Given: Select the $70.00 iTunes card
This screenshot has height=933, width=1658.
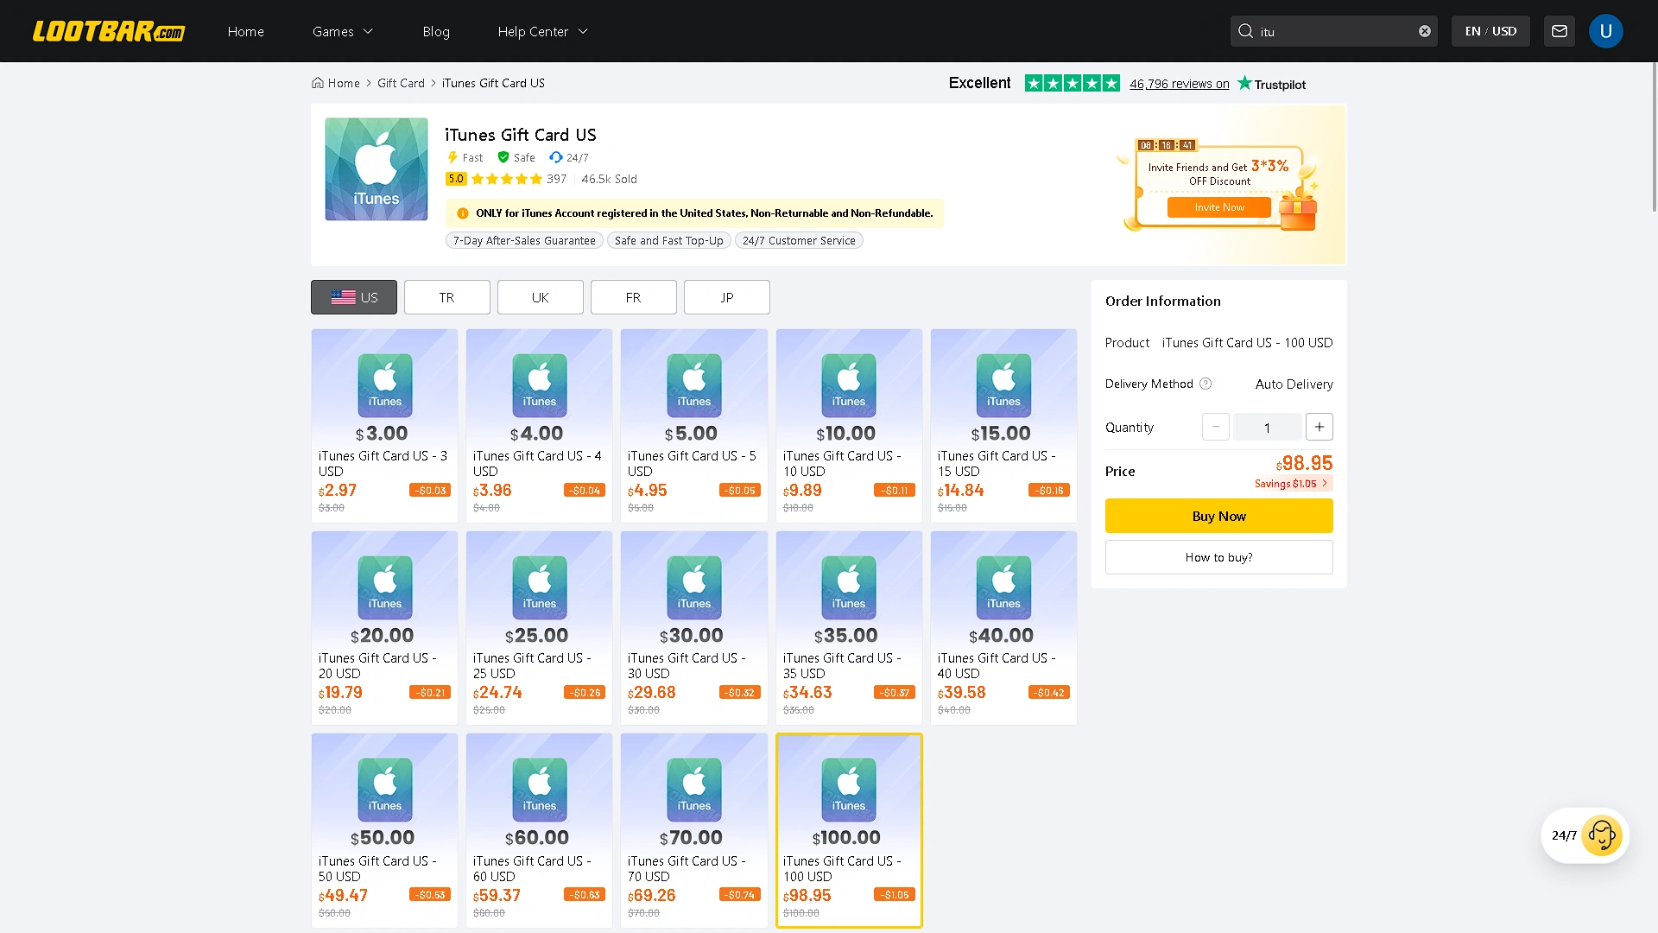Looking at the screenshot, I should tap(693, 830).
